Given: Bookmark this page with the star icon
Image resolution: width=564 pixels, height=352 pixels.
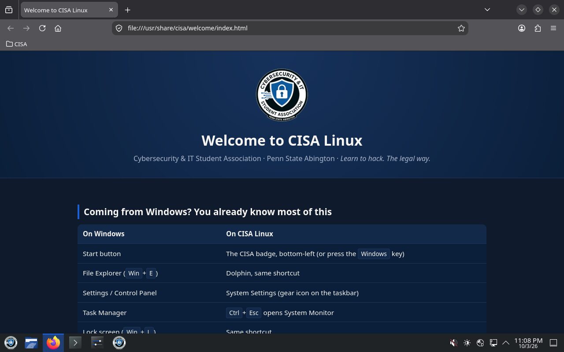Looking at the screenshot, I should [x=461, y=28].
